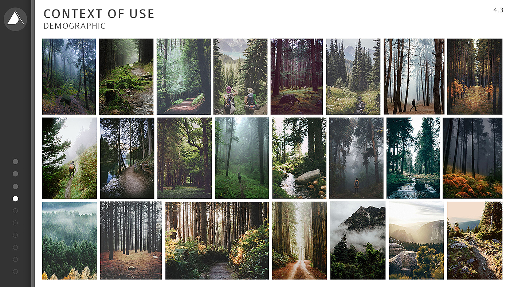
Task: Open the photo of orange ferns in a dark forest
Action: tap(472, 158)
